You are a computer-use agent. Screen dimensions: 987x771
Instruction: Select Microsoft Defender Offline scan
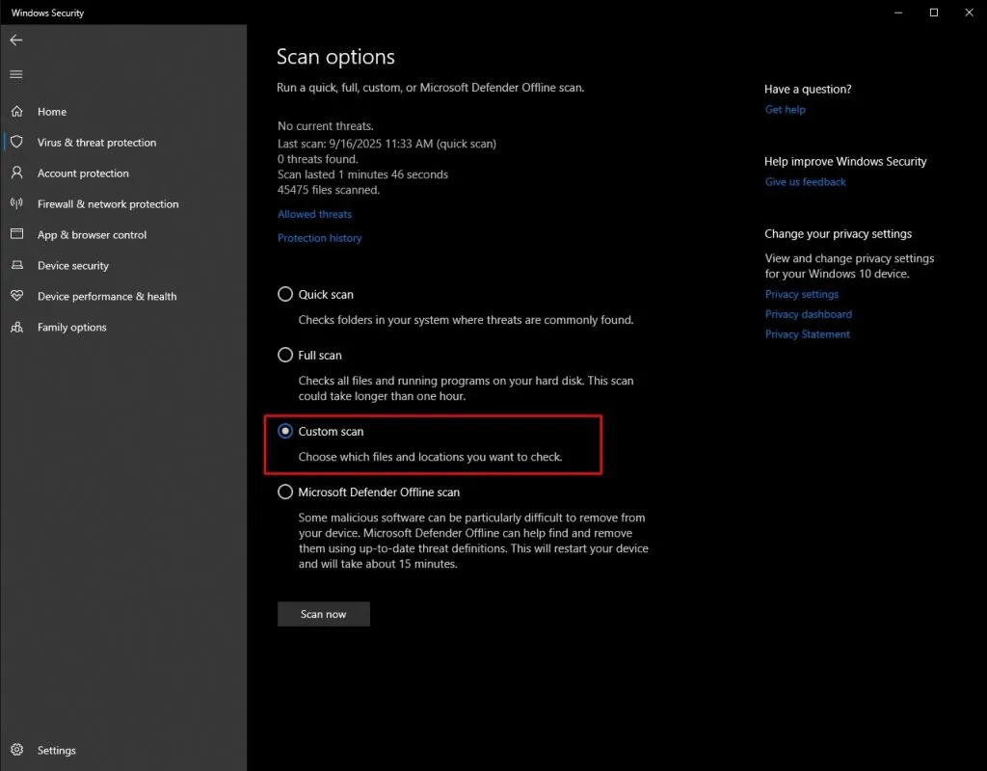[285, 492]
